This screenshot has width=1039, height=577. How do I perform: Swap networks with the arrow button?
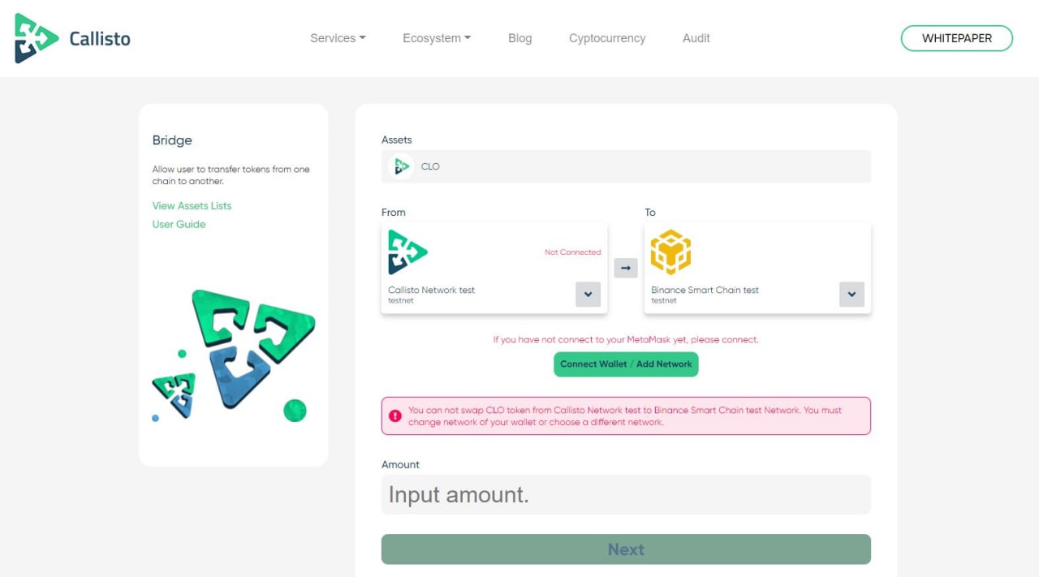point(626,267)
